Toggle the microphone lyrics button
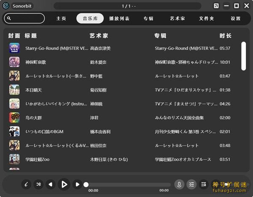The width and height of the screenshot is (253, 197). point(179,184)
